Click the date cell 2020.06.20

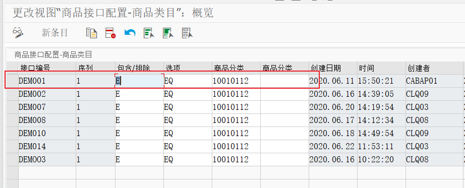click(333, 107)
